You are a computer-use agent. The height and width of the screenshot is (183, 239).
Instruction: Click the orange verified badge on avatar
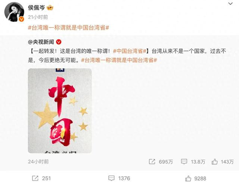[x=22, y=19]
